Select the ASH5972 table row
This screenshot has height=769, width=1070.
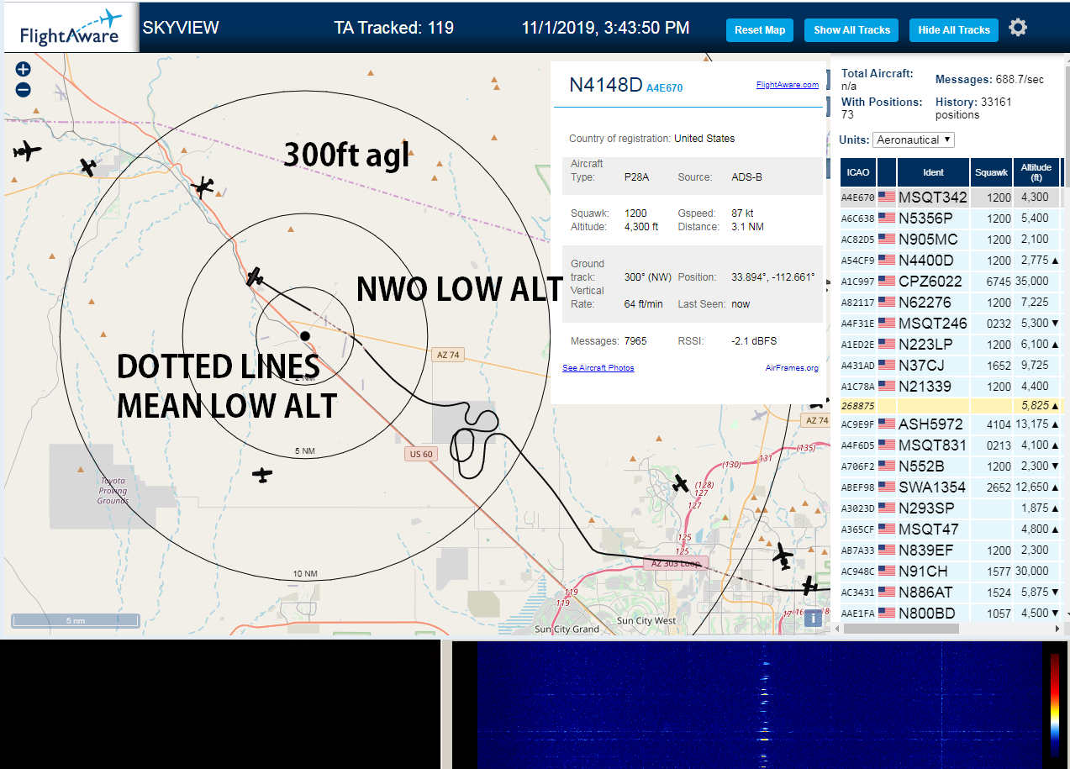[951, 424]
